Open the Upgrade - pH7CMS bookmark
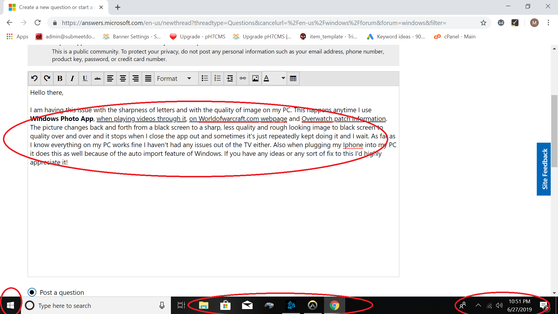The image size is (558, 314). (198, 37)
